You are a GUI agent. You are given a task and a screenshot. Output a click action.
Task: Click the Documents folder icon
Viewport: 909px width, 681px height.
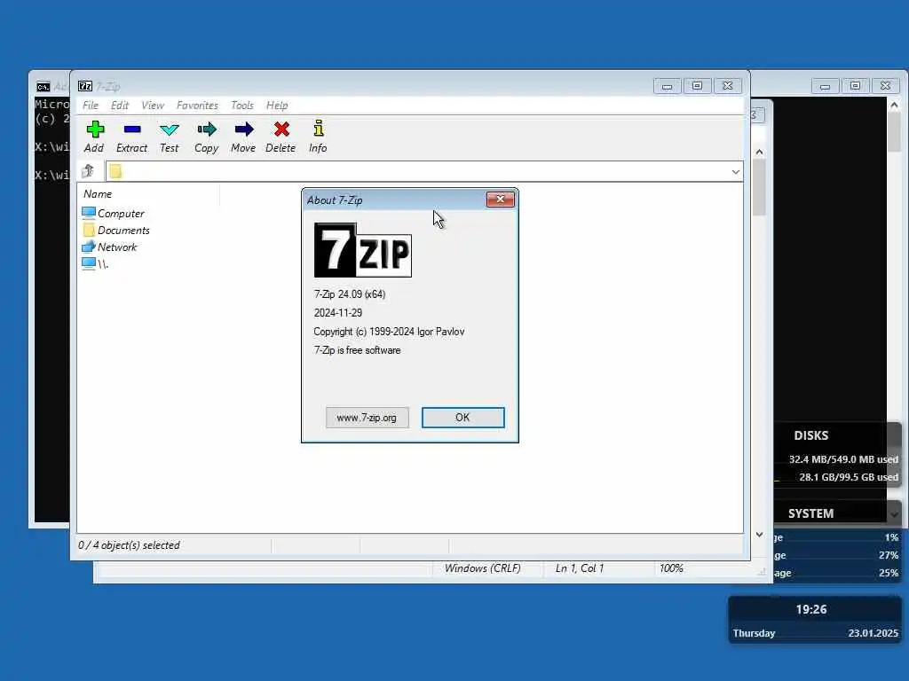pyautogui.click(x=89, y=230)
